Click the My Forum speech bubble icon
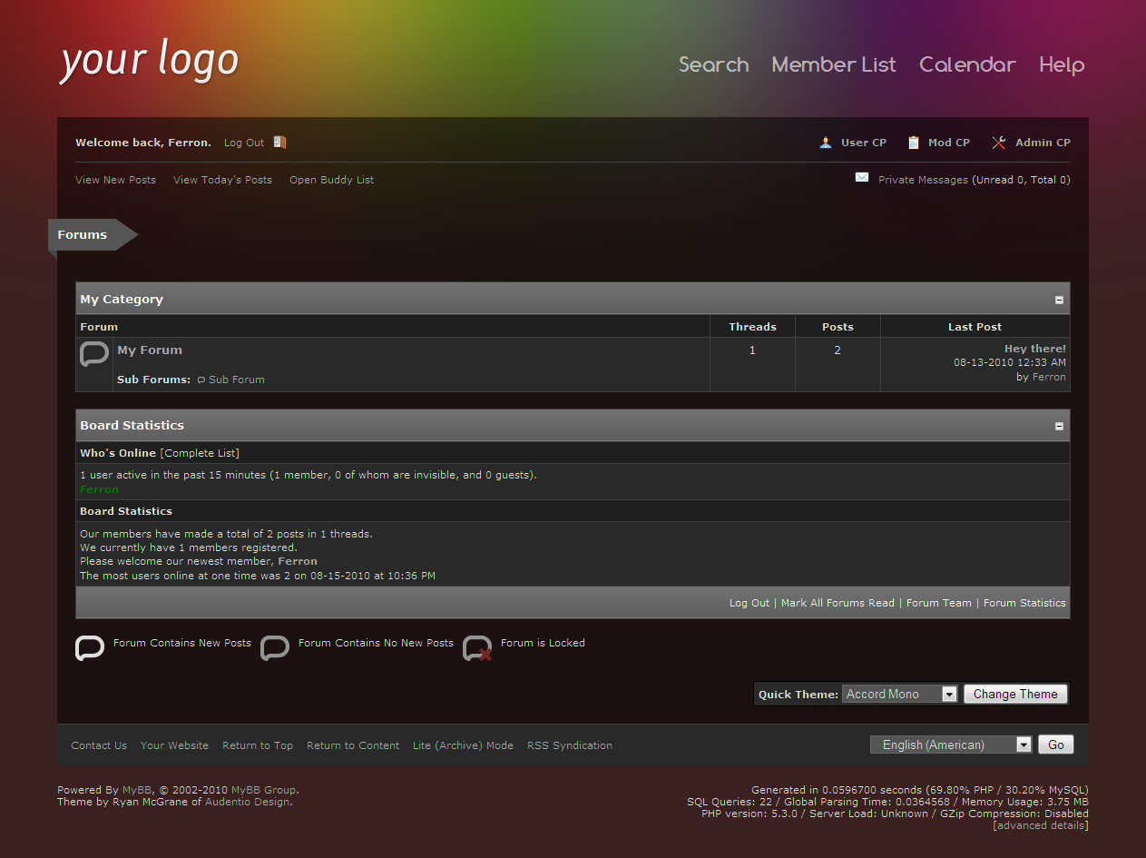 tap(94, 354)
